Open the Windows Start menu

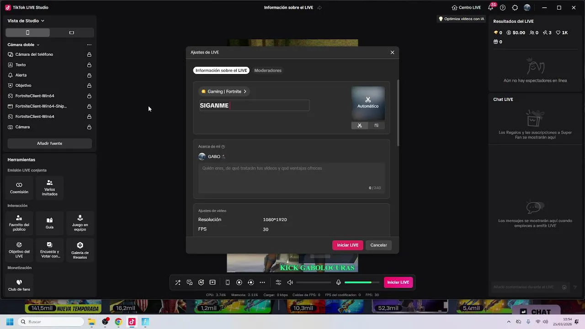(10, 322)
